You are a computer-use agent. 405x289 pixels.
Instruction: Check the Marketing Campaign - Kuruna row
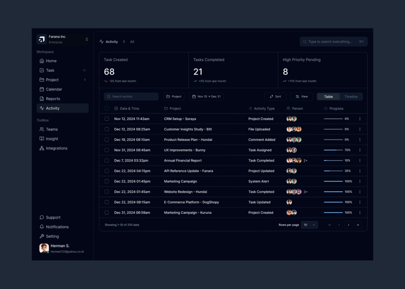[x=107, y=213]
